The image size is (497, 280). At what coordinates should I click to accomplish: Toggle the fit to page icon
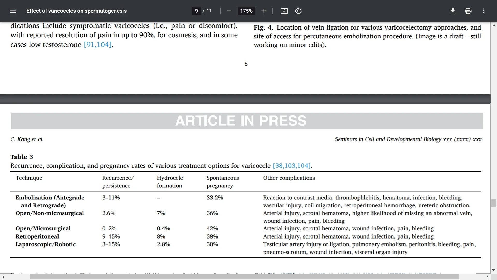(284, 11)
